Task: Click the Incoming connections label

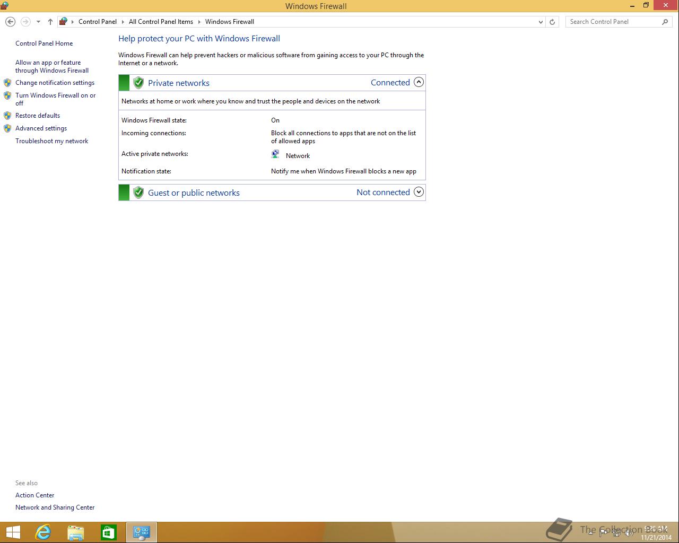Action: coord(154,133)
